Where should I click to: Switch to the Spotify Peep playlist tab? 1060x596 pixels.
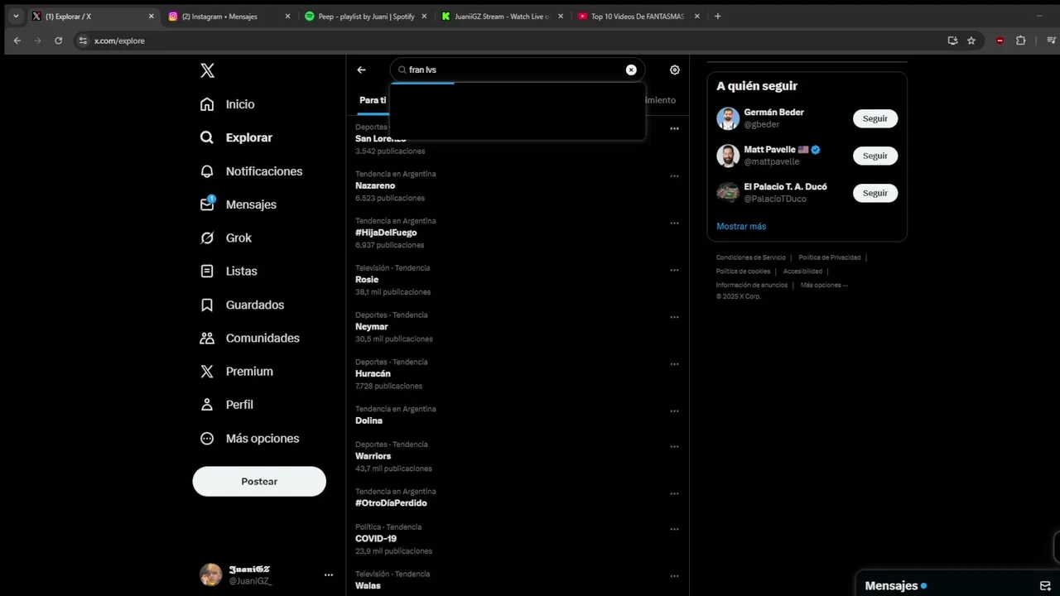point(365,16)
